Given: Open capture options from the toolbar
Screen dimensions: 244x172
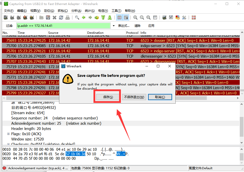Looking at the screenshot, I should pyautogui.click(x=12, y=18).
